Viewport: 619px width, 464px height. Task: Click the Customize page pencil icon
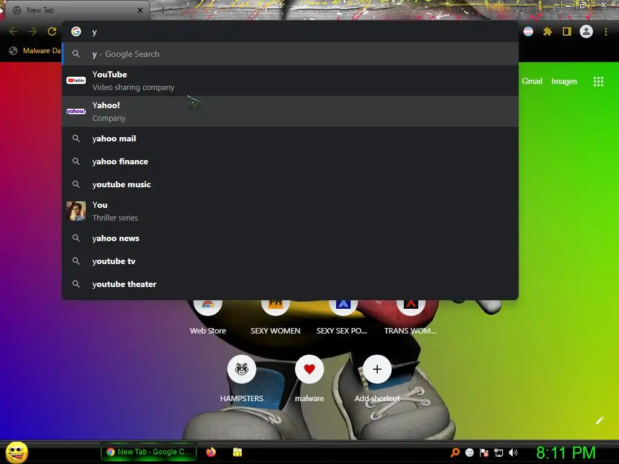pyautogui.click(x=599, y=420)
